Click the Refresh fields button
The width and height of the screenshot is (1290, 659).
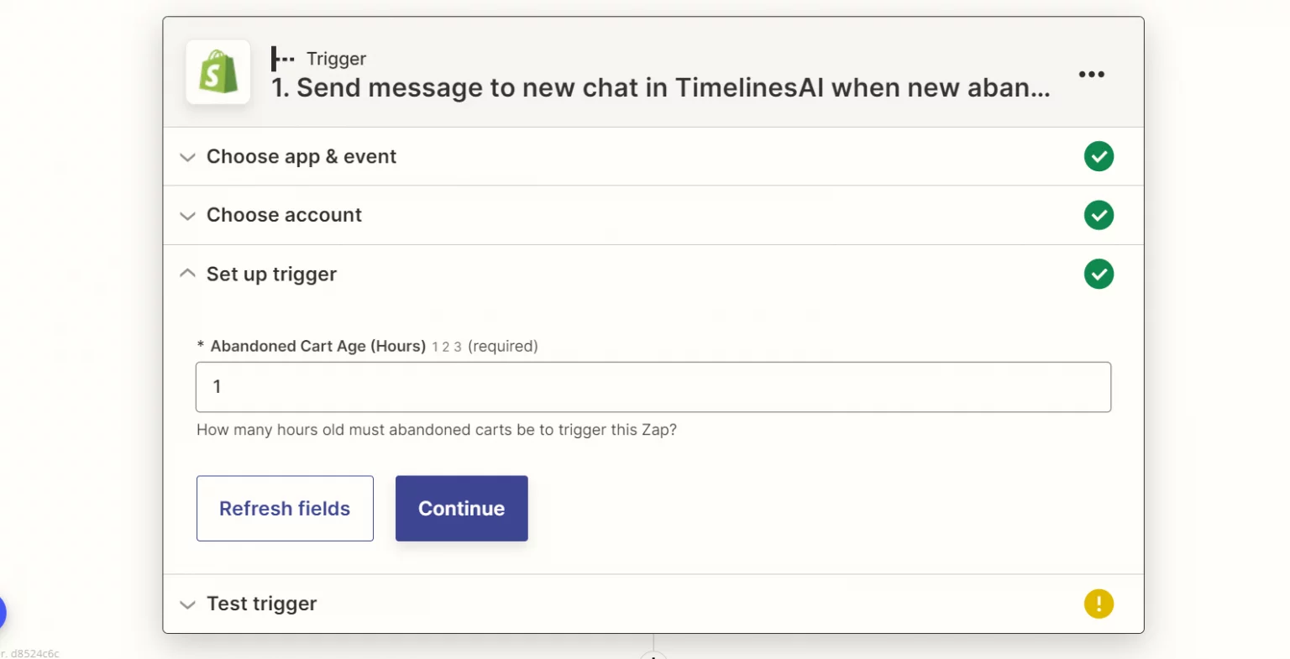click(x=285, y=508)
